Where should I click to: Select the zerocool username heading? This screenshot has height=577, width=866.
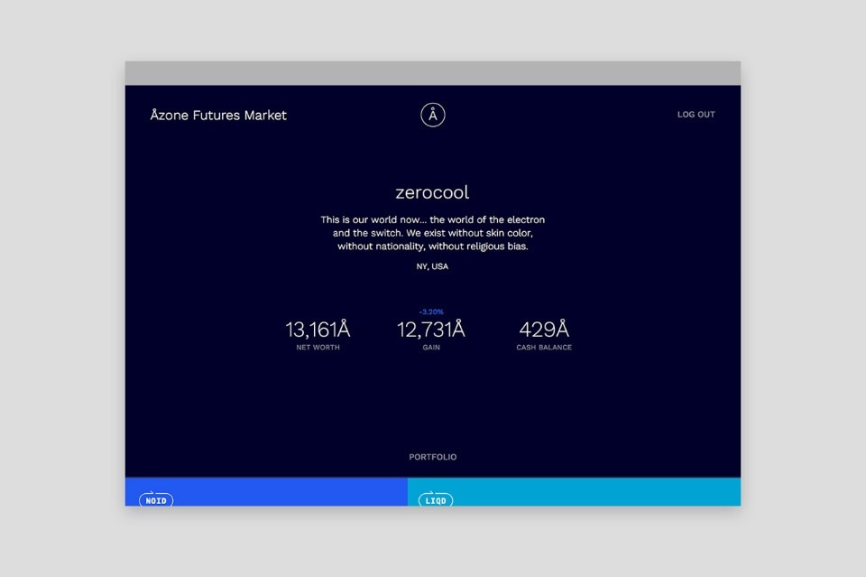click(432, 192)
